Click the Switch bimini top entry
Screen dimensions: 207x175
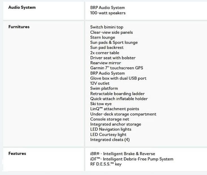click(x=107, y=27)
